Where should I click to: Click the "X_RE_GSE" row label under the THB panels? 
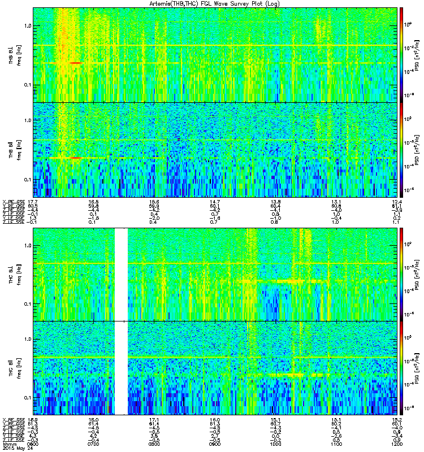coord(14,202)
